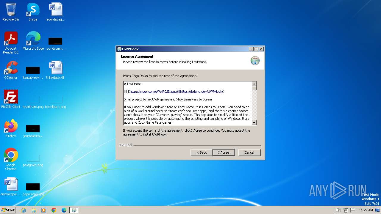This screenshot has height=214, width=381.
Task: Open the Recycle Bin desktop icon
Action: pyautogui.click(x=11, y=12)
